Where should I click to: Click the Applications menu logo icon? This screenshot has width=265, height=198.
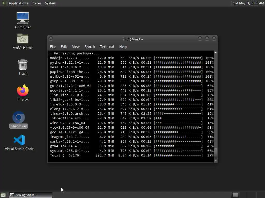[4, 3]
